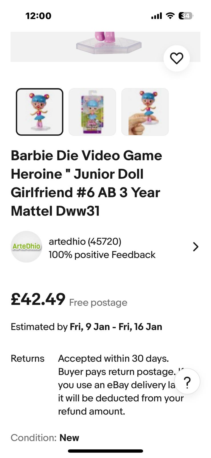211x458 pixels.
Task: Tap the battery status icon
Action: click(186, 16)
